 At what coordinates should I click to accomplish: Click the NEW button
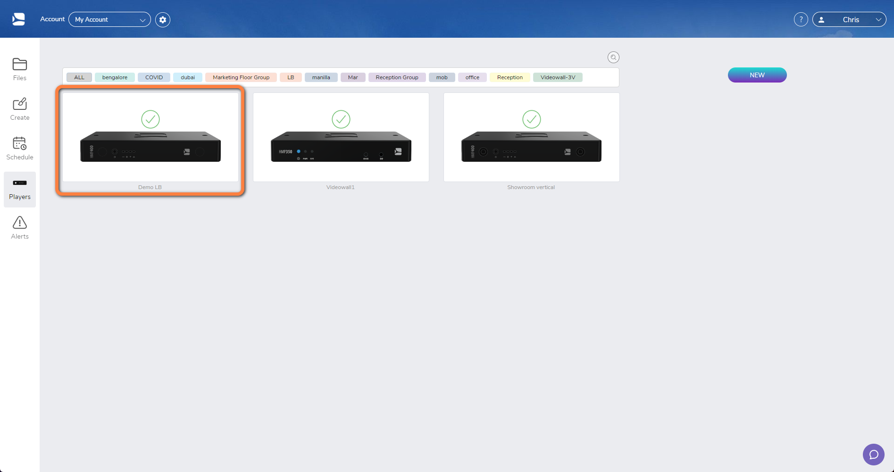click(x=757, y=75)
